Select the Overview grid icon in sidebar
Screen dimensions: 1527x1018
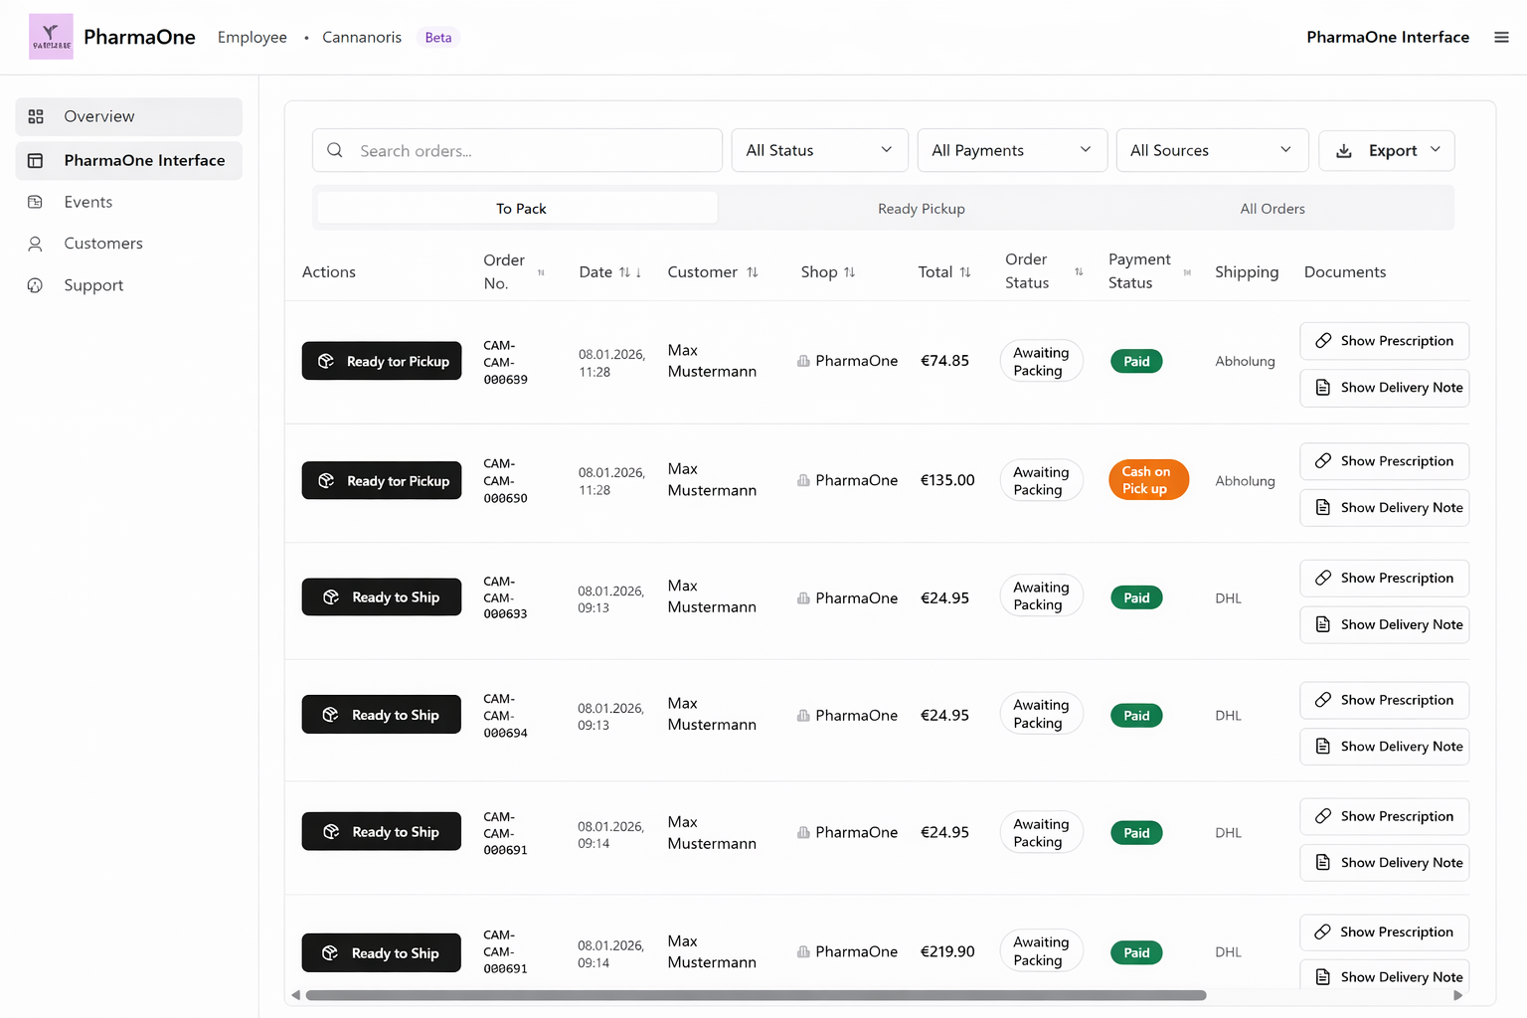[x=36, y=116]
